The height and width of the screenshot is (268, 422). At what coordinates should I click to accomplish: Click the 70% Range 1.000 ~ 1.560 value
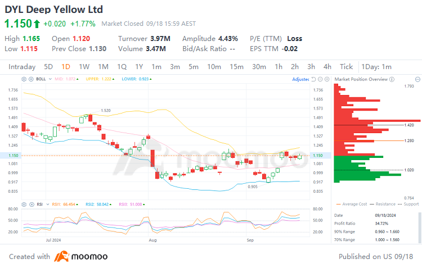pyautogui.click(x=387, y=240)
